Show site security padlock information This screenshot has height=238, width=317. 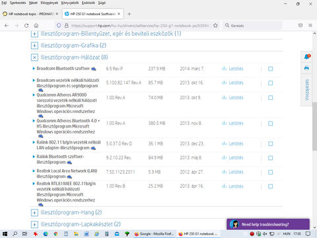pos(67,26)
